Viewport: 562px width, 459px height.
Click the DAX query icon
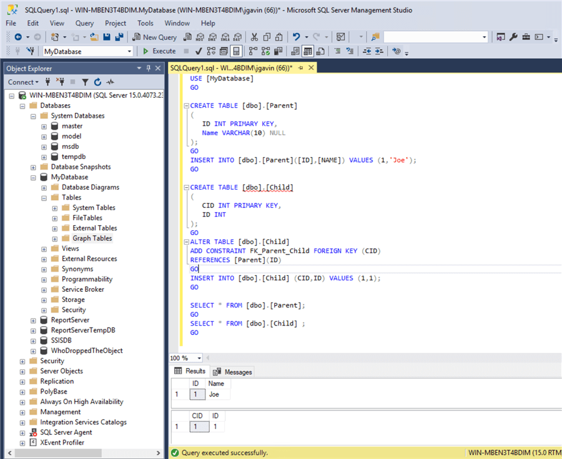coord(238,37)
